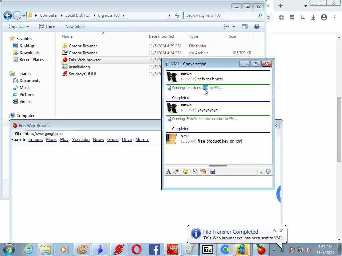Open Windows Start orb
This screenshot has height=256, width=342.
tap(9, 249)
